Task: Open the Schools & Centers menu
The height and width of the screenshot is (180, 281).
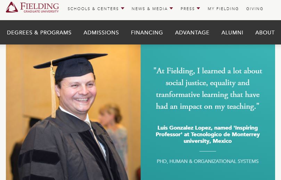Action: (93, 9)
